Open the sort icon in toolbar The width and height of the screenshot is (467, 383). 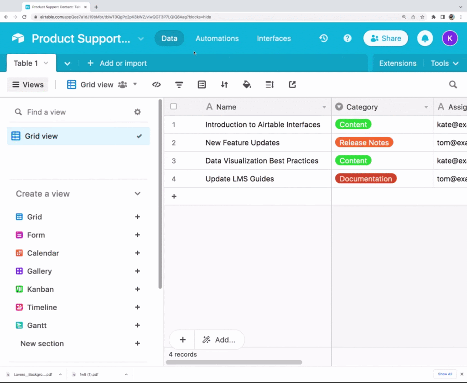coord(224,85)
